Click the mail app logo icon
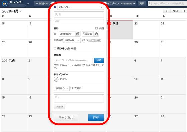The width and height of the screenshot is (187, 132). [x=5, y=4]
